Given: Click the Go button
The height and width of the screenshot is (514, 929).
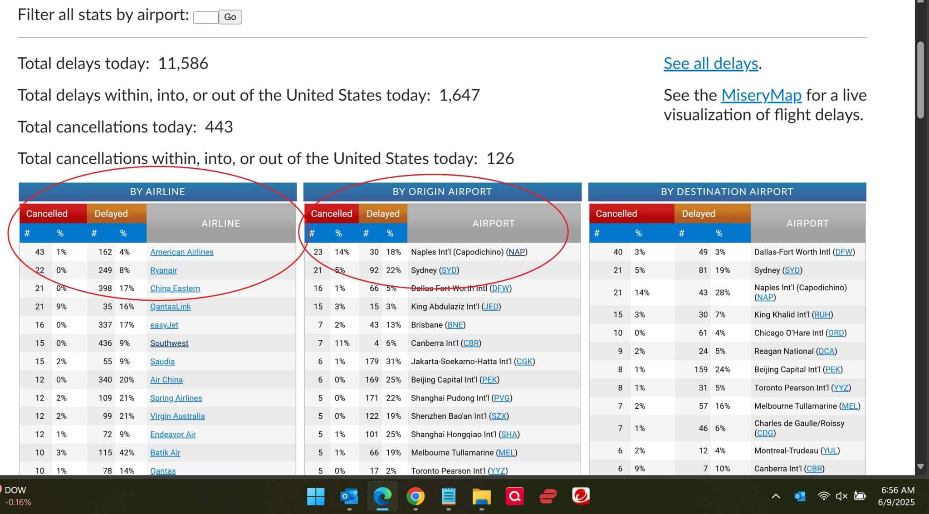Looking at the screenshot, I should [230, 17].
